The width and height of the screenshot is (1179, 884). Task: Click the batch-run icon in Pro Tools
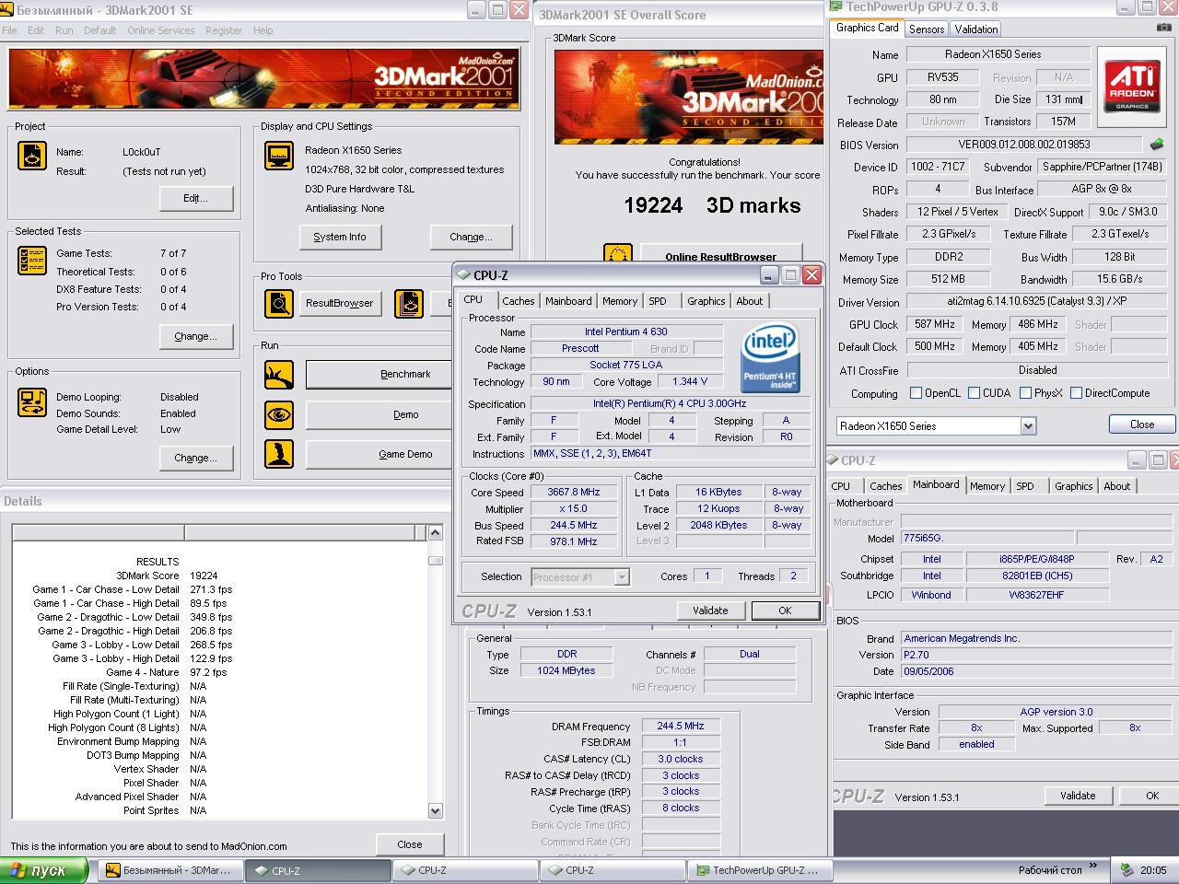coord(409,303)
